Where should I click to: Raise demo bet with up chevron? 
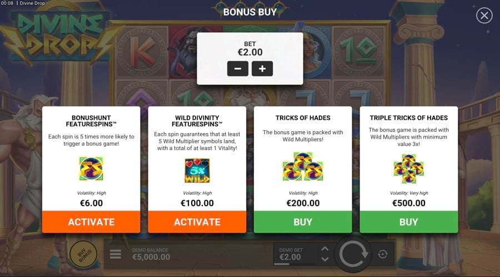click(x=324, y=249)
